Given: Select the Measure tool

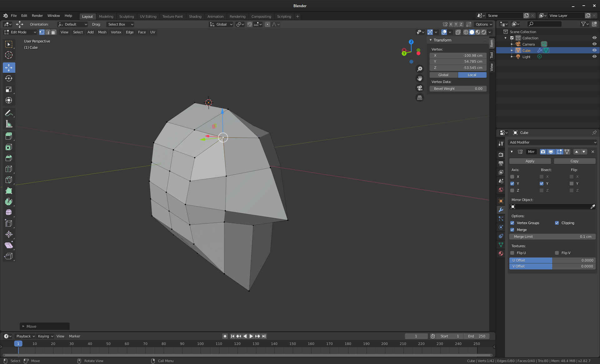Looking at the screenshot, I should tap(9, 124).
